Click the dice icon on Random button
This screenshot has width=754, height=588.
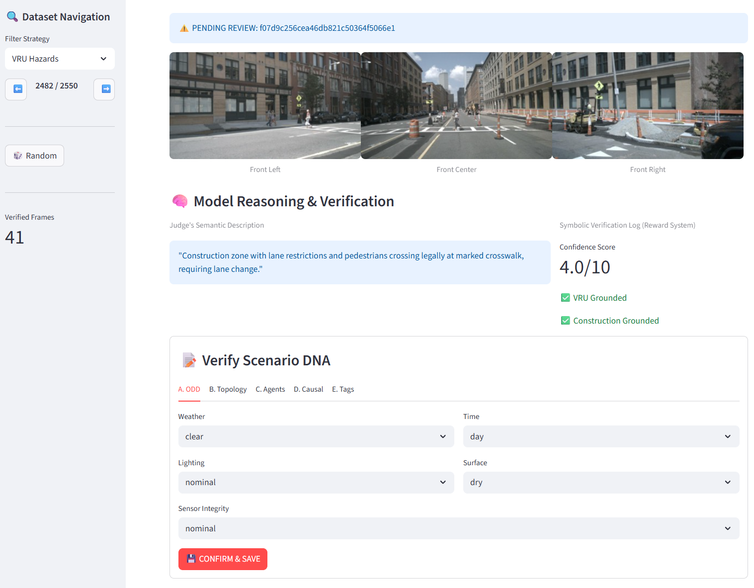18,156
